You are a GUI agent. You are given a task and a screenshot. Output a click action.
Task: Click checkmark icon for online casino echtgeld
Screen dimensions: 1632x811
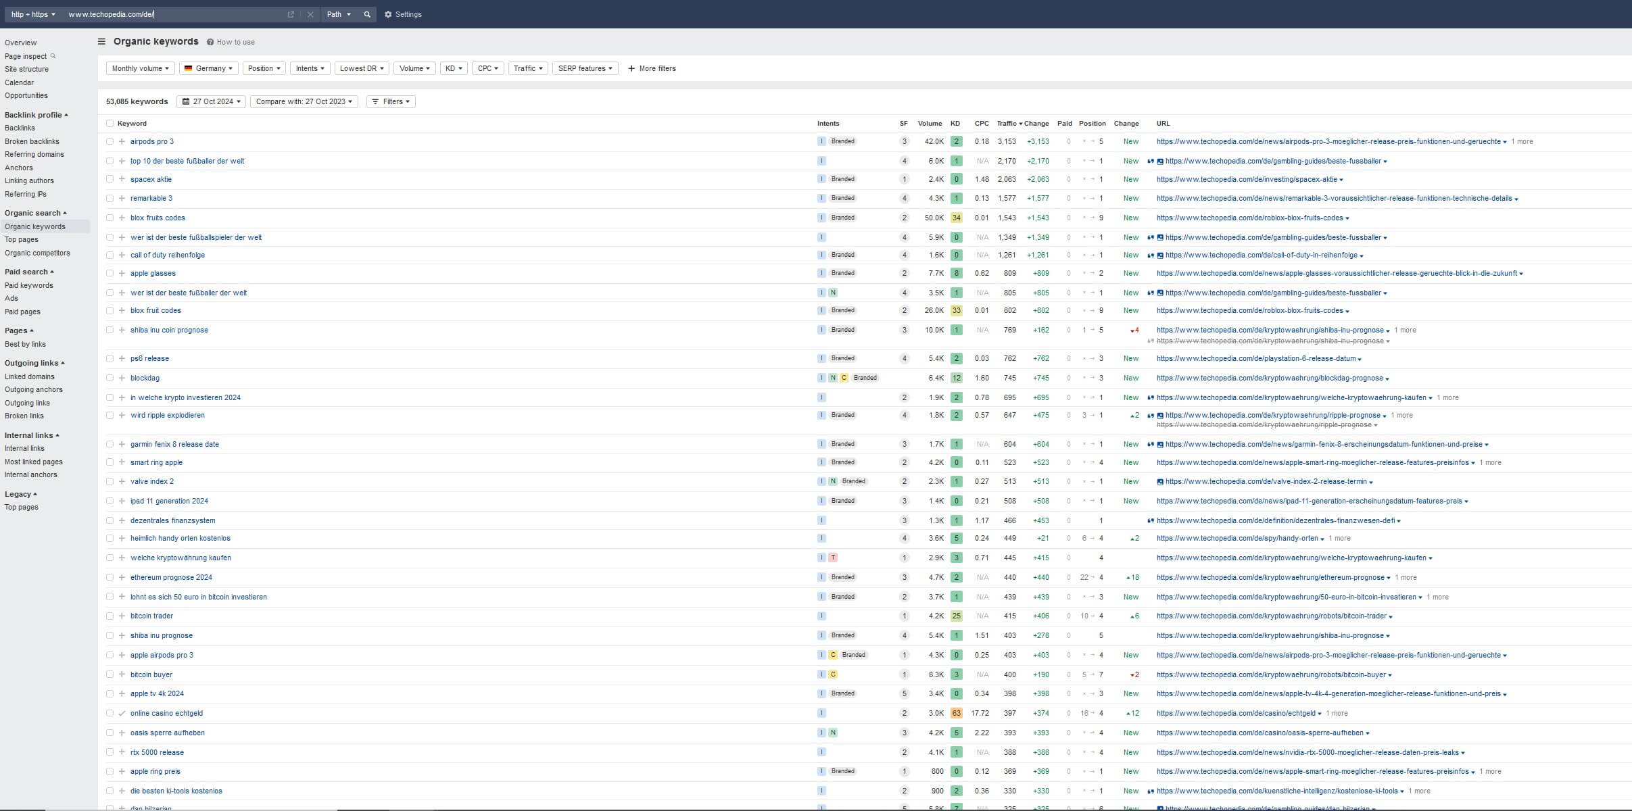tap(122, 713)
